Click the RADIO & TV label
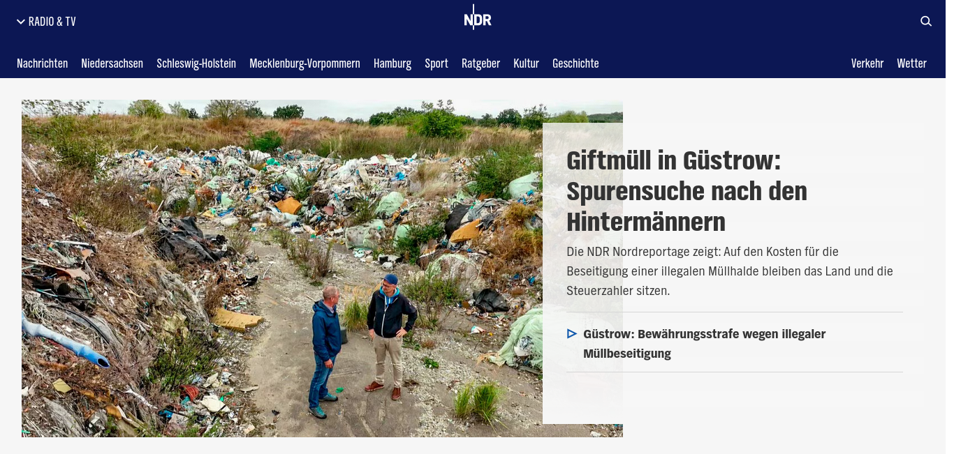Image resolution: width=954 pixels, height=454 pixels. tap(52, 22)
